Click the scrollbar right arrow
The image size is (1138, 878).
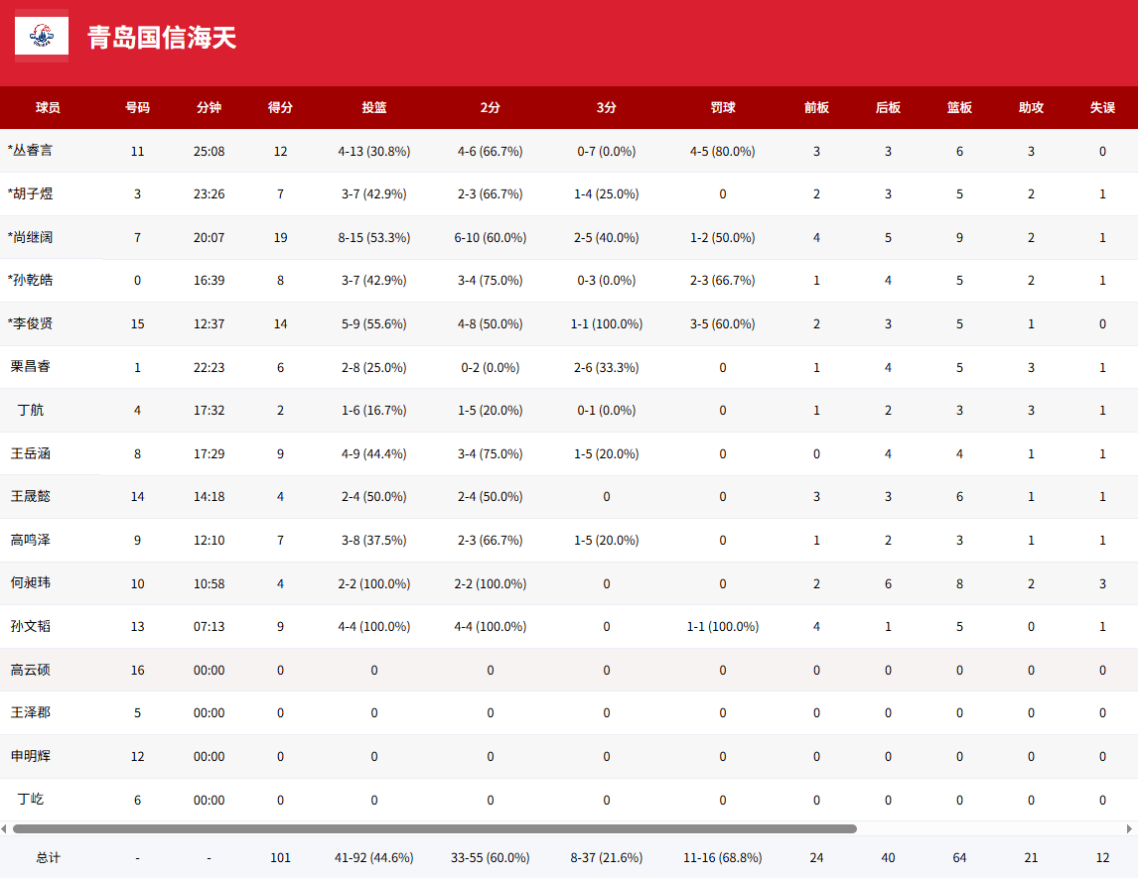1129,828
